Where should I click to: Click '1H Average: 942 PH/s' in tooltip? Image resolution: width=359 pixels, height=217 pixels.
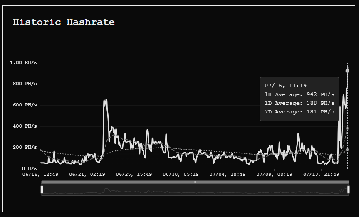click(x=300, y=94)
